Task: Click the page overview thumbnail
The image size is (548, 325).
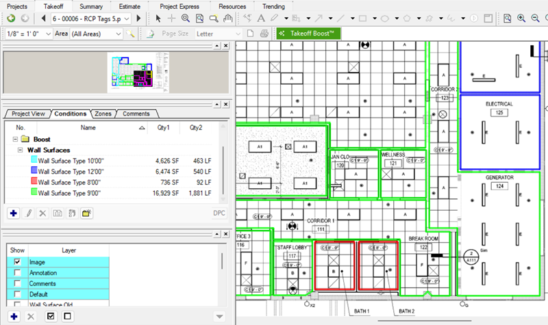Action: pyautogui.click(x=138, y=73)
